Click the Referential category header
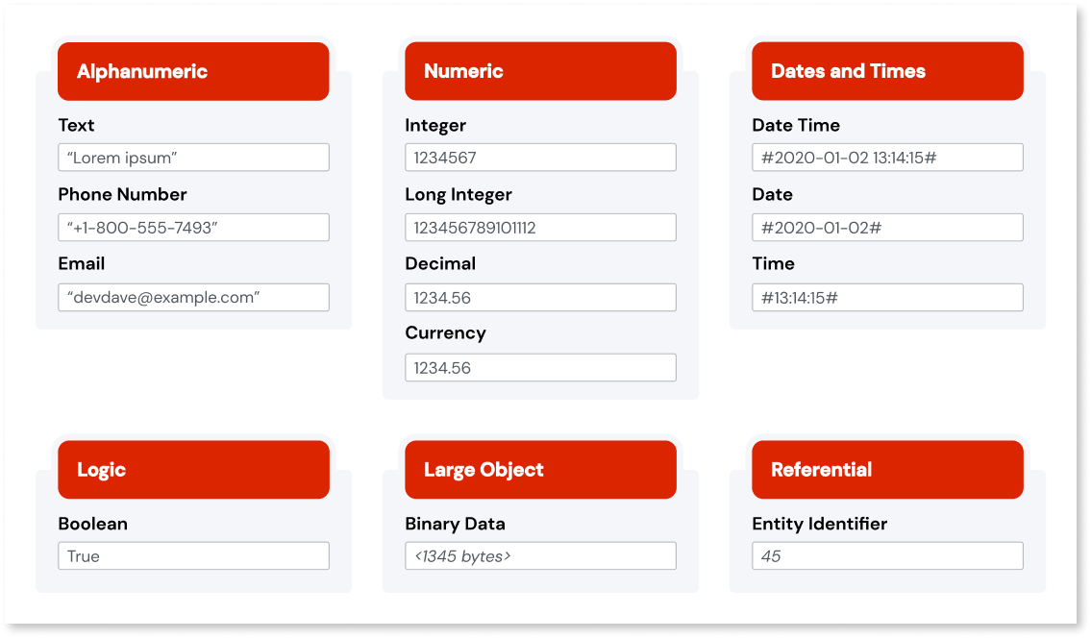The height and width of the screenshot is (638, 1091). [x=886, y=470]
